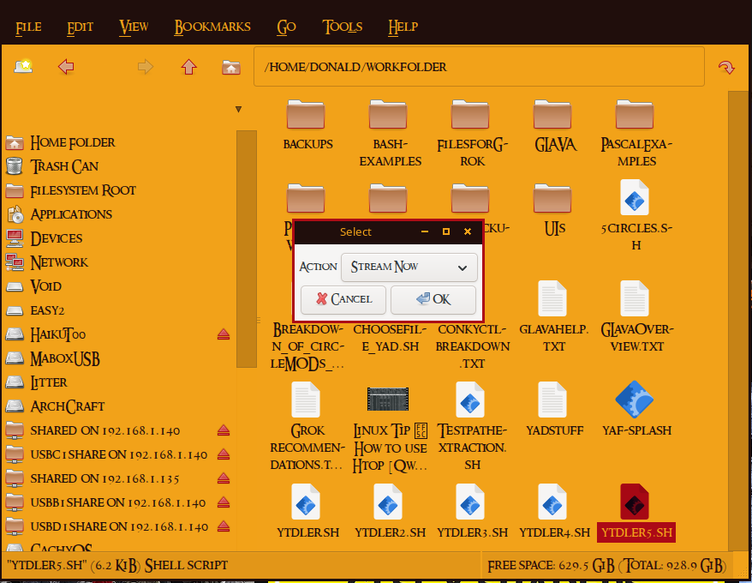Select Trash Can in the sidebar
Viewport: 752px width, 583px height.
(x=64, y=166)
